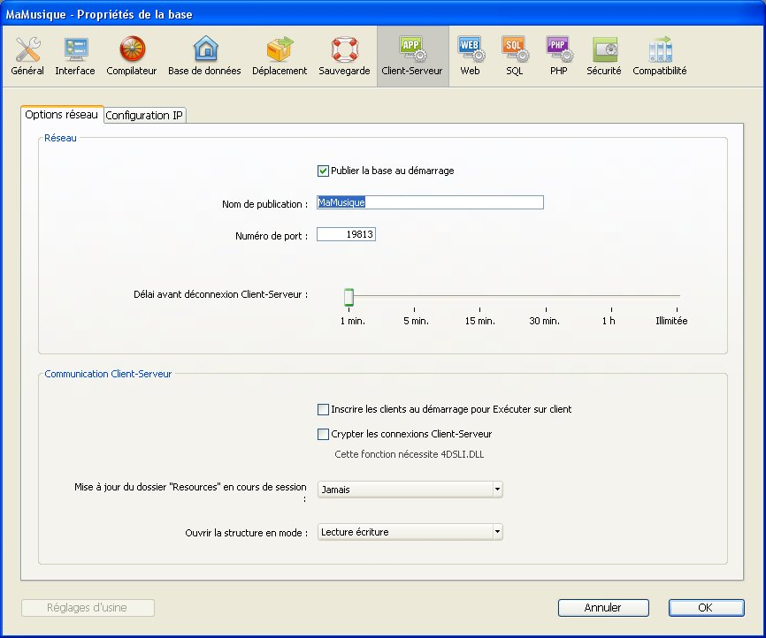Go to the Déplacement section
Image resolution: width=766 pixels, height=638 pixels.
[280, 56]
